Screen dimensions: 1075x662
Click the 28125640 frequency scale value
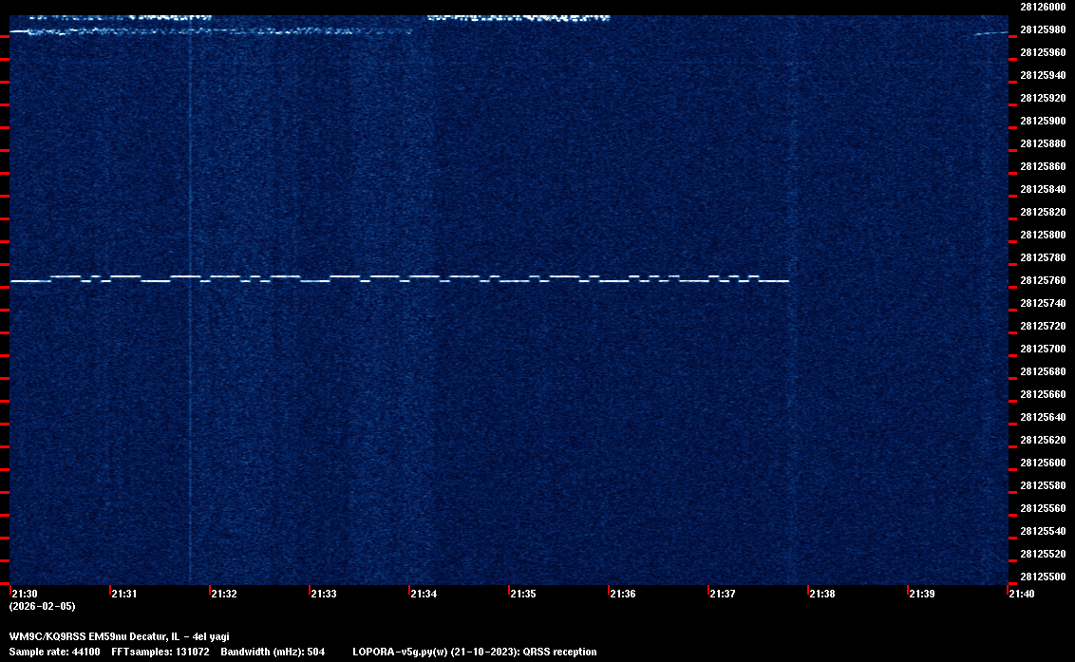click(1042, 417)
